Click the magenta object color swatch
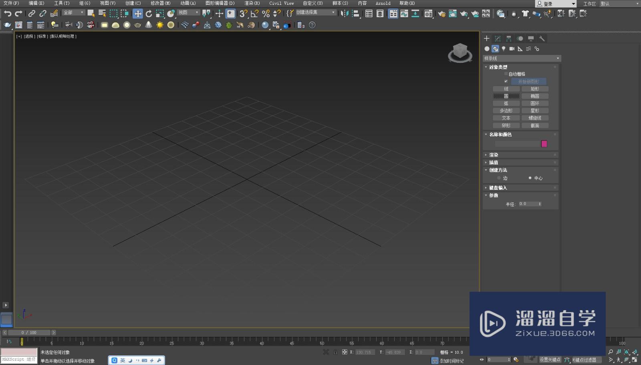641x365 pixels. click(x=544, y=144)
